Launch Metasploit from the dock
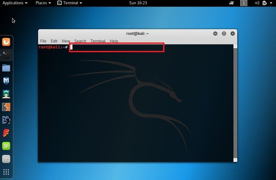 [6, 81]
